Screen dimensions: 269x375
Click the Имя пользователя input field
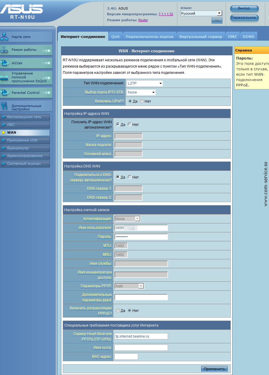coord(141,228)
